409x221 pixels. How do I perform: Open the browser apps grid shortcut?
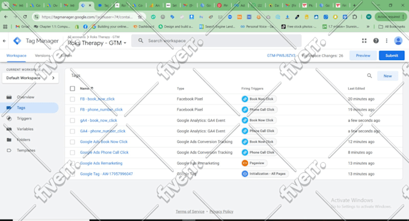[5, 26]
